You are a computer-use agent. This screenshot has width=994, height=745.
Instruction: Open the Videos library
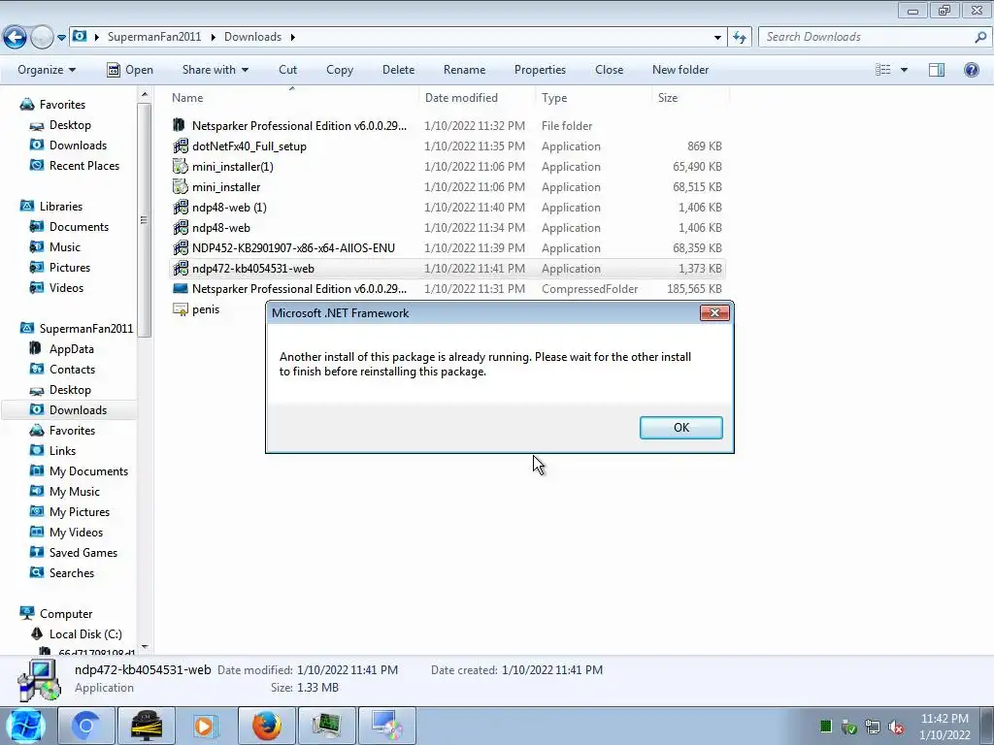point(66,287)
